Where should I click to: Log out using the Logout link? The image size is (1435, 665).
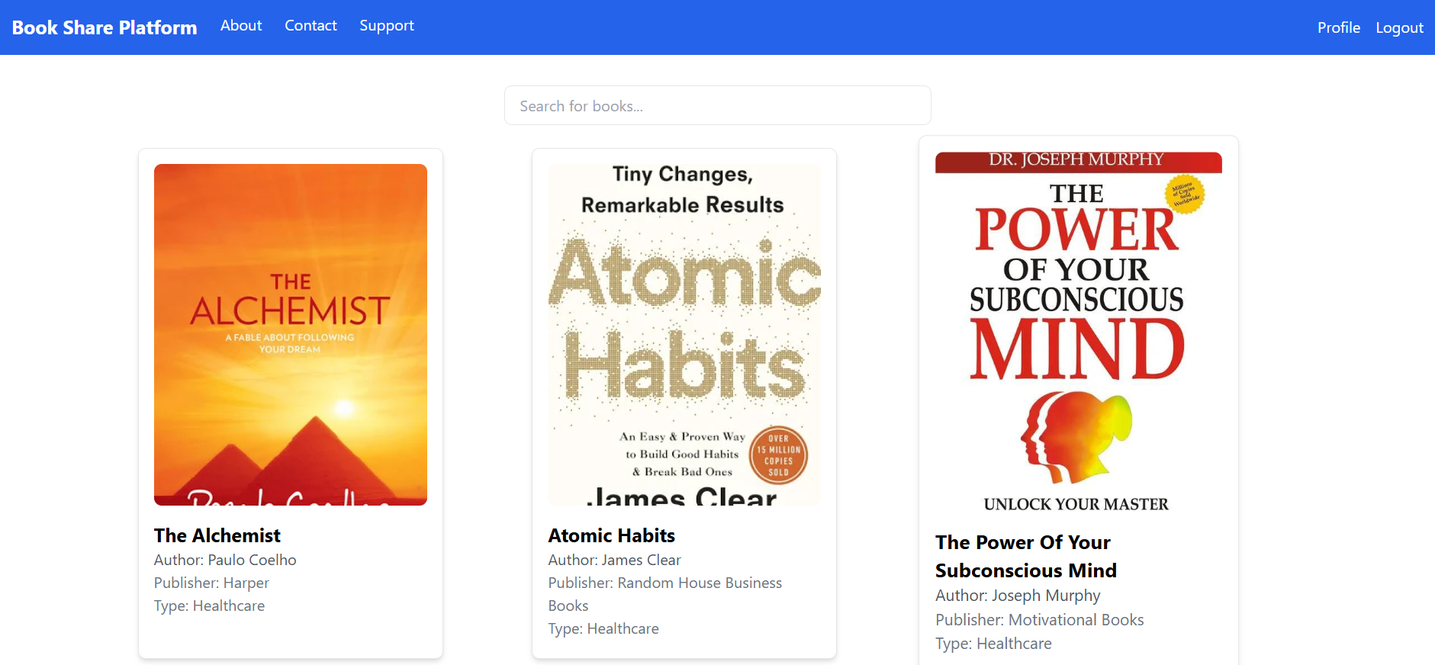tap(1399, 27)
